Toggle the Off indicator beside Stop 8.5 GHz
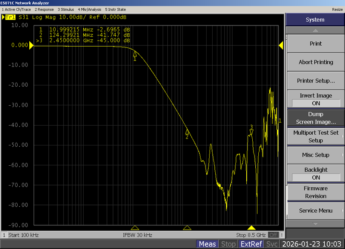Viewport: 345px width, 249px height. pyautogui.click(x=273, y=235)
